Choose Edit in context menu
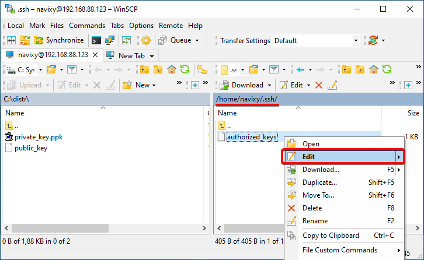The width and height of the screenshot is (424, 260). point(344,157)
